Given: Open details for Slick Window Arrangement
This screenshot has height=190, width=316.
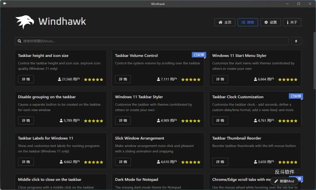Looking at the screenshot, I should (x=123, y=162).
